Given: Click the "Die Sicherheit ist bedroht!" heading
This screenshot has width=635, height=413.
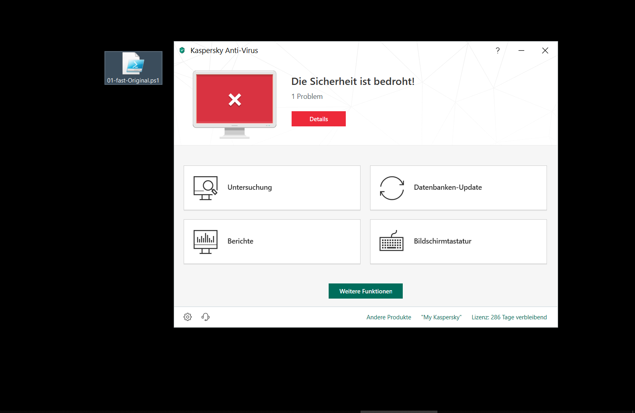Looking at the screenshot, I should click(353, 81).
